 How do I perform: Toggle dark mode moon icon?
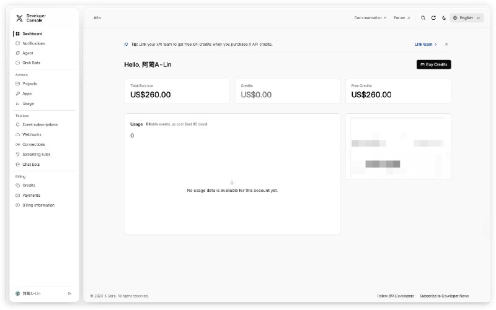(444, 18)
